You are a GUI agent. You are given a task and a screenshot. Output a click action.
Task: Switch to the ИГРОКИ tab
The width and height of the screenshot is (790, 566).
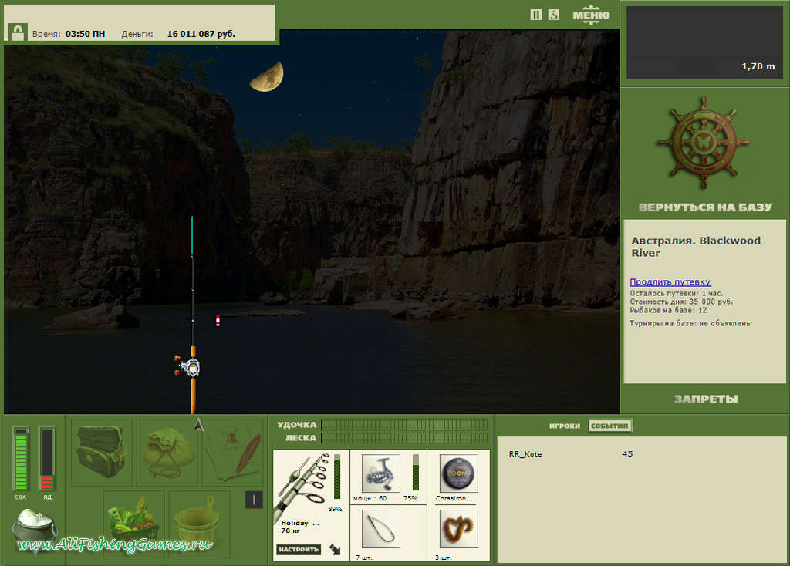point(564,426)
